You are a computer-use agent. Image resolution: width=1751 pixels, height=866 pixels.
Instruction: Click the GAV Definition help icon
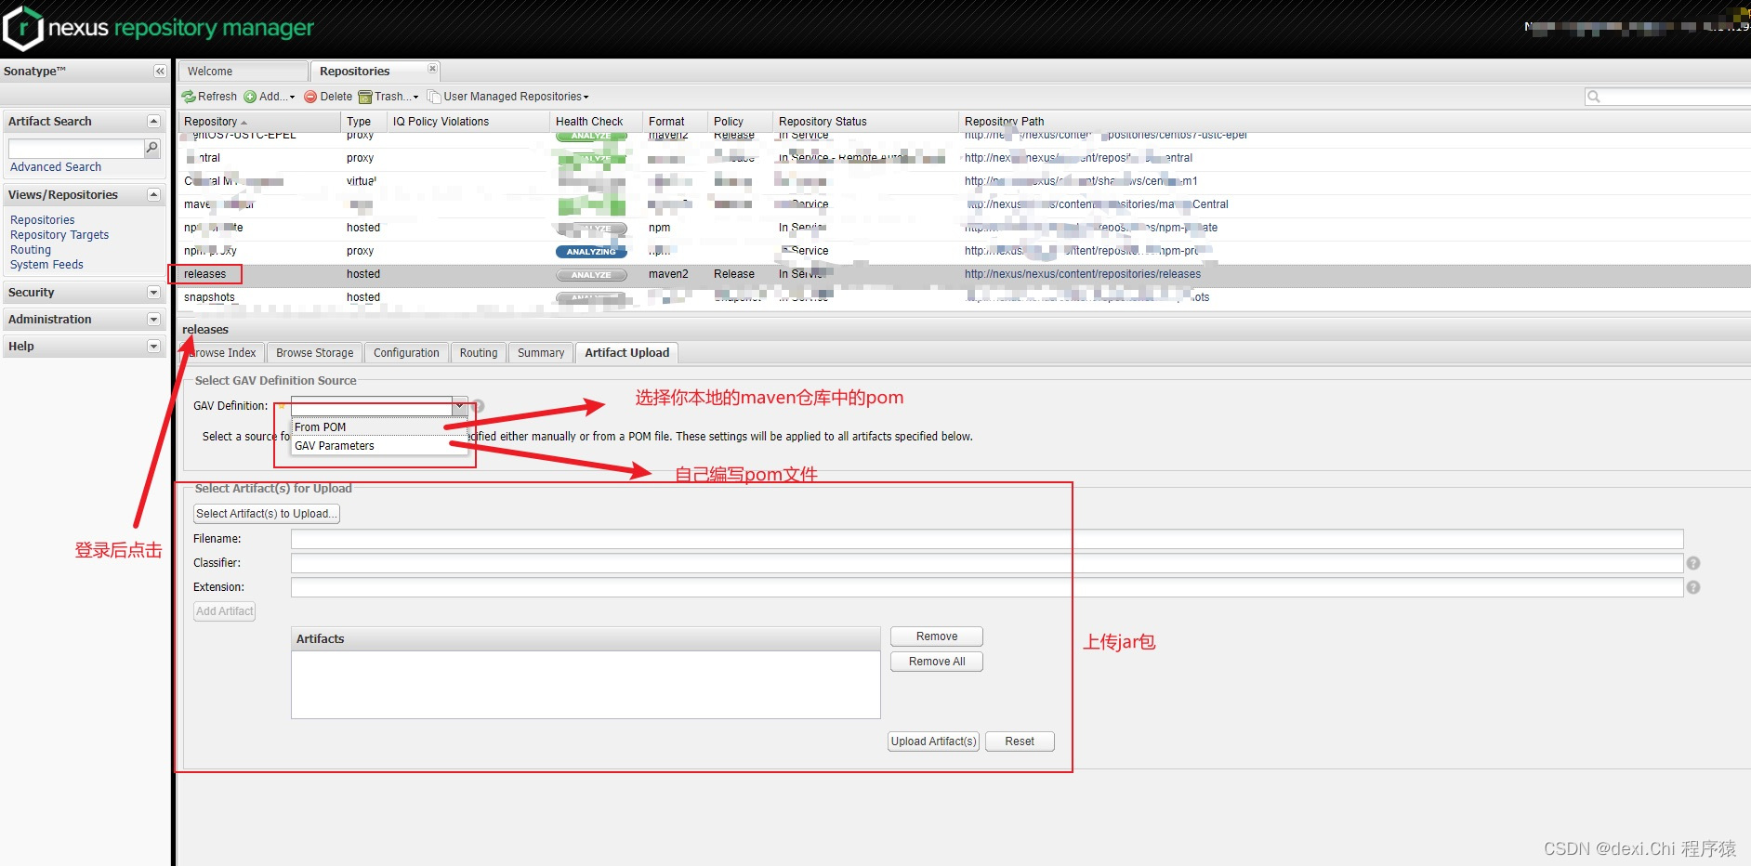click(x=478, y=406)
